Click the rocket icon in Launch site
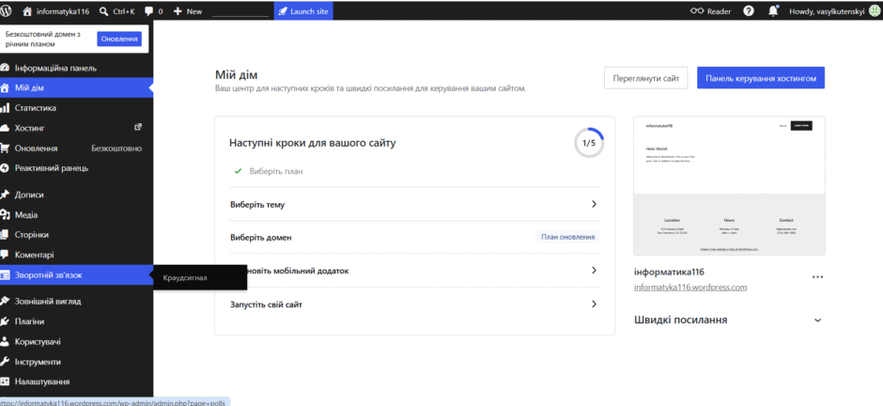Viewport: 883px width, 406px height. (283, 10)
